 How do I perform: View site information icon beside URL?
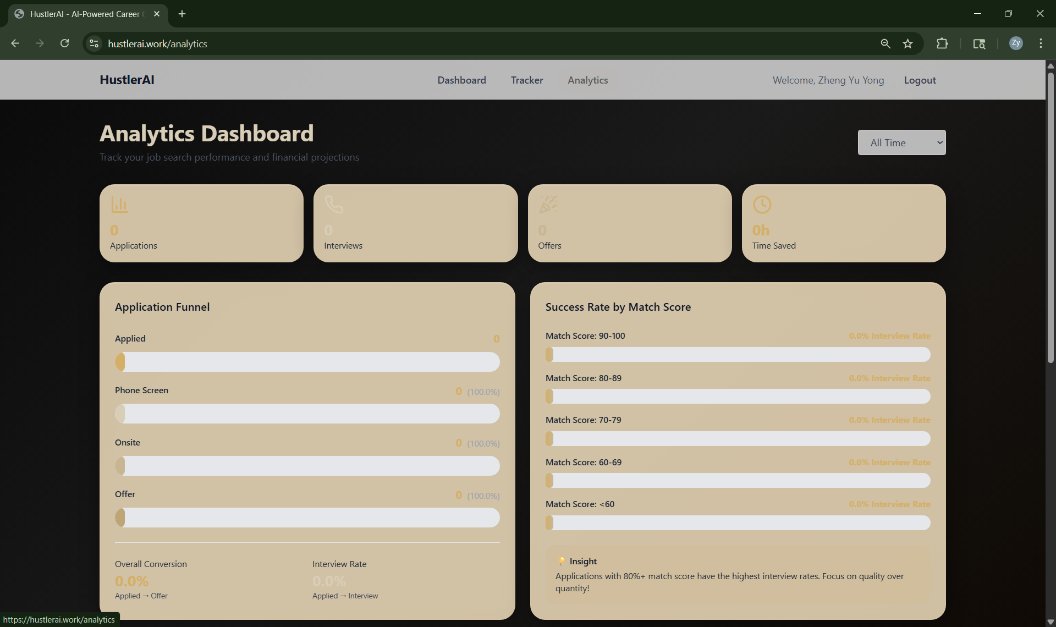94,43
